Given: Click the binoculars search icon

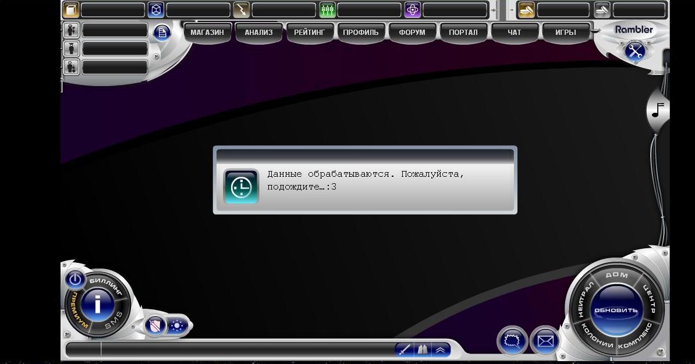Looking at the screenshot, I should [x=423, y=350].
